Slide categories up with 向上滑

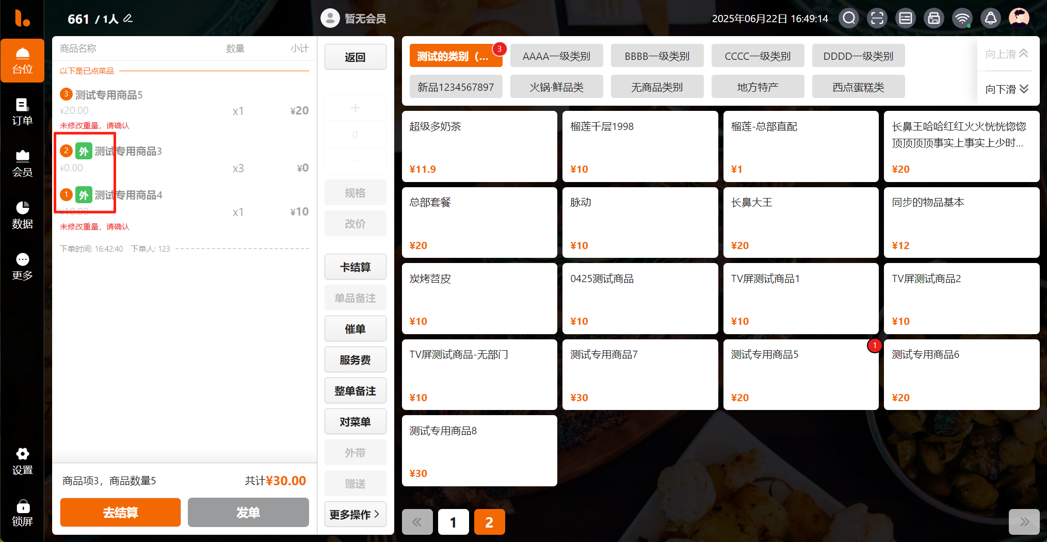(1006, 54)
